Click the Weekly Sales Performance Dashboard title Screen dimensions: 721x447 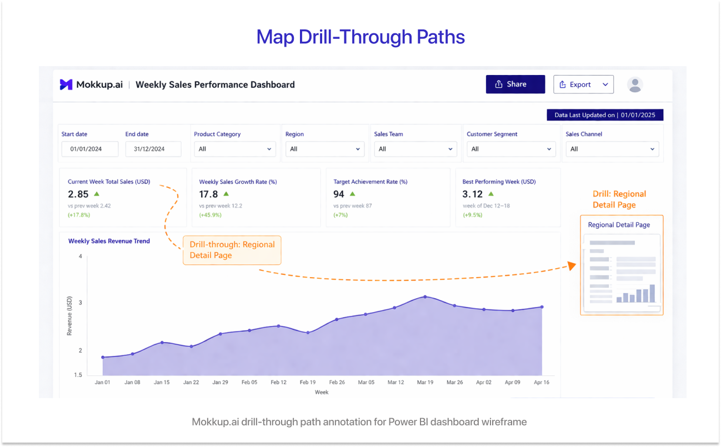(x=215, y=84)
